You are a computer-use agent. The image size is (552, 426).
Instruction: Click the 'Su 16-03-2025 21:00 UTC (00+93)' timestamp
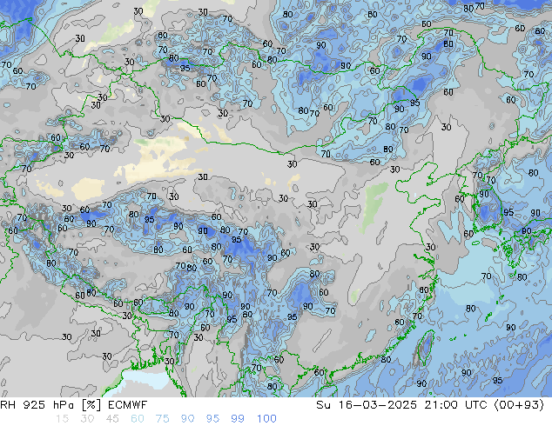[430, 405]
